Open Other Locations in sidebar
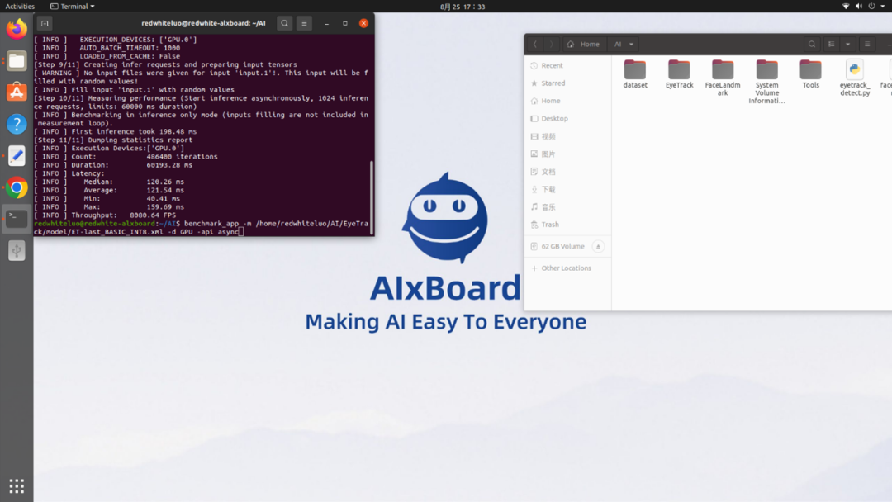The image size is (892, 502). coord(567,268)
